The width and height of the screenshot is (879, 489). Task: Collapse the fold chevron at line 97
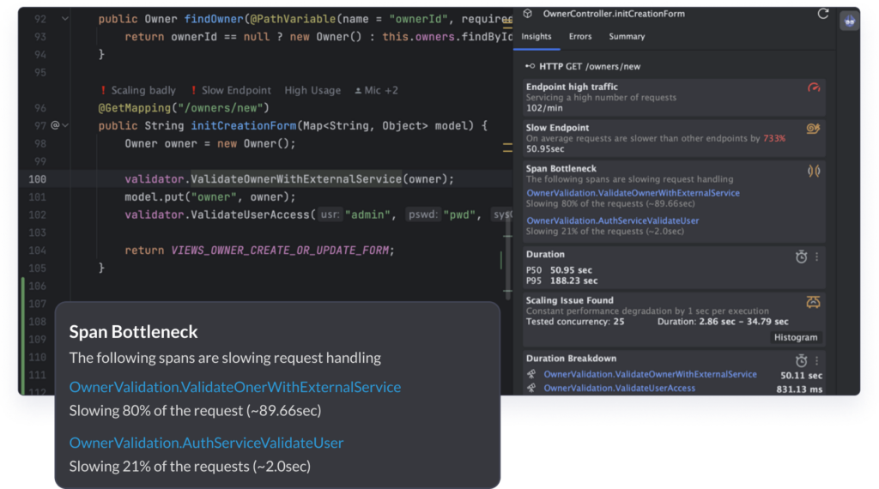(x=65, y=125)
